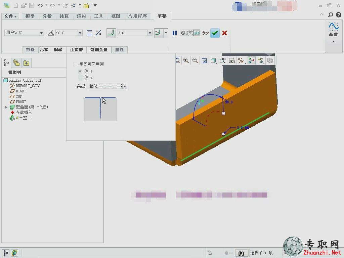Toggle add bend on attachment edge
The image size is (344, 258).
tap(111, 33)
